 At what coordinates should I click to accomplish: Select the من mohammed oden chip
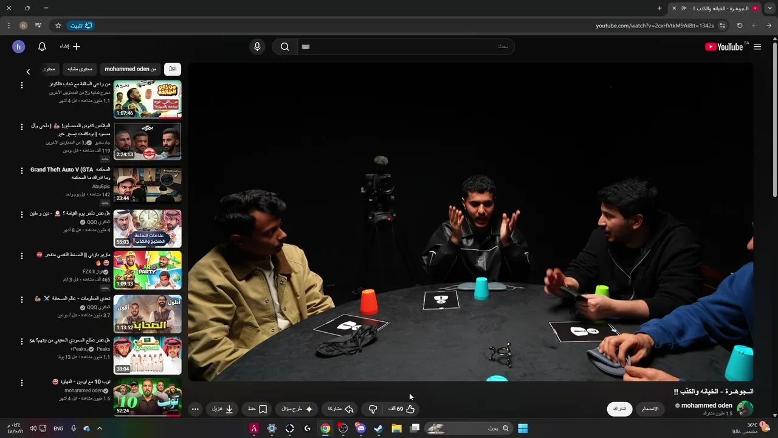coord(131,69)
